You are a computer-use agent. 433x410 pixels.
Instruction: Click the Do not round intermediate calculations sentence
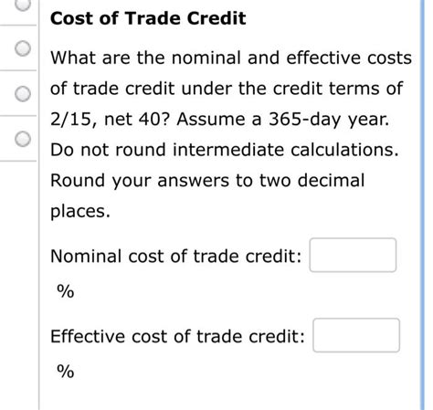[225, 150]
